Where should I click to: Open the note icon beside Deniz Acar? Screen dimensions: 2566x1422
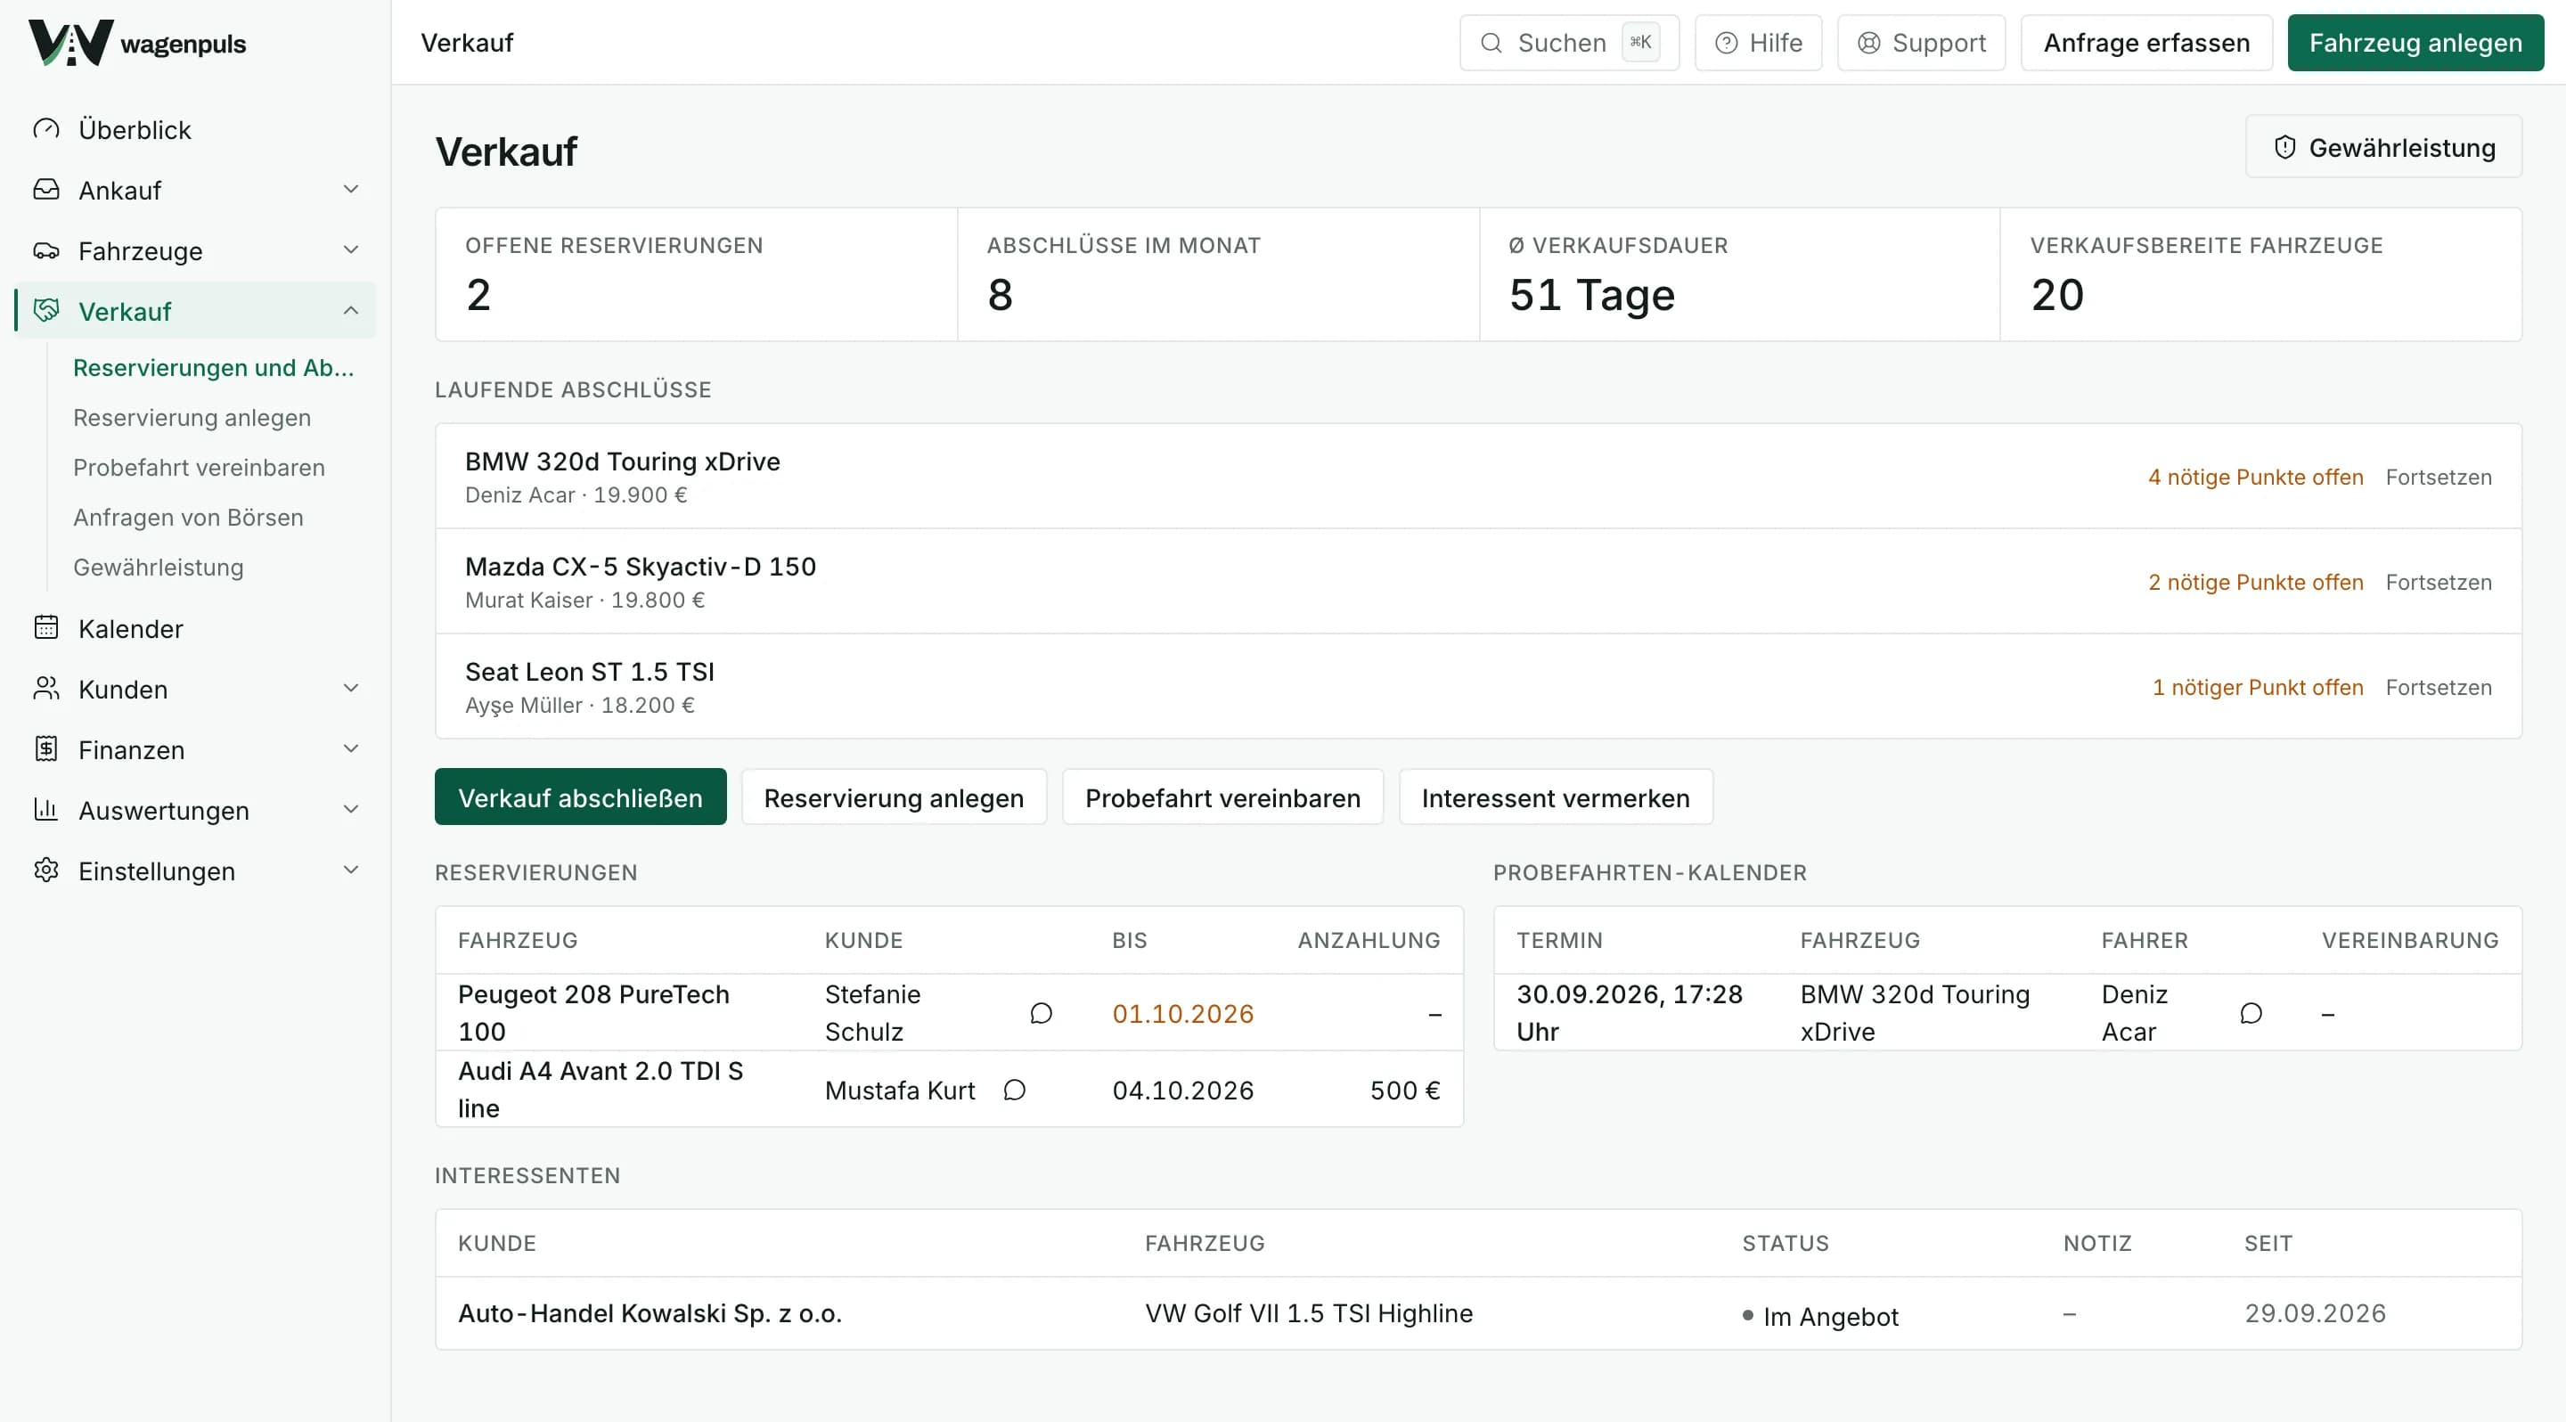click(2251, 1013)
